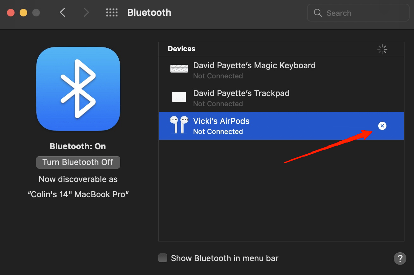This screenshot has height=275, width=414.
Task: Click the Devices panel header
Action: click(x=181, y=49)
